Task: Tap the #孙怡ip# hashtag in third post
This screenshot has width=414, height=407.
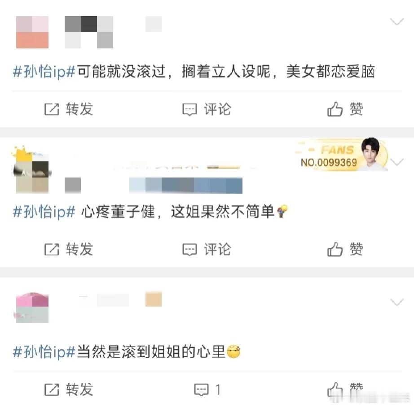Action: pyautogui.click(x=44, y=352)
